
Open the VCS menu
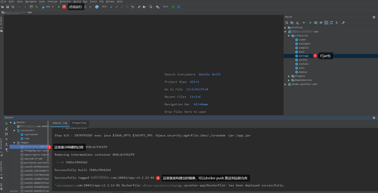[x=101, y=2]
